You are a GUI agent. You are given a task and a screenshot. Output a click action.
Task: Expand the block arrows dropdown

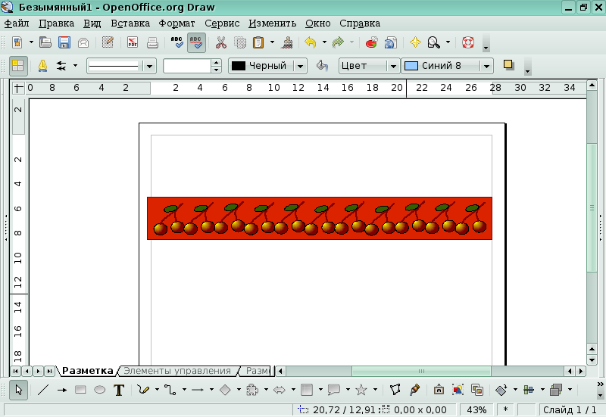tap(293, 390)
